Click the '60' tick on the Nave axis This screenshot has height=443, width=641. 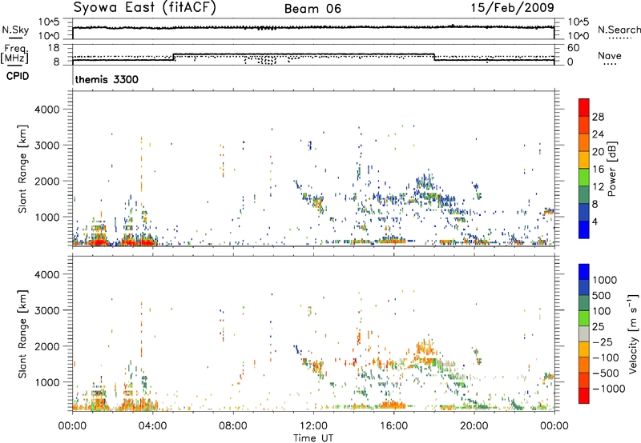(573, 48)
